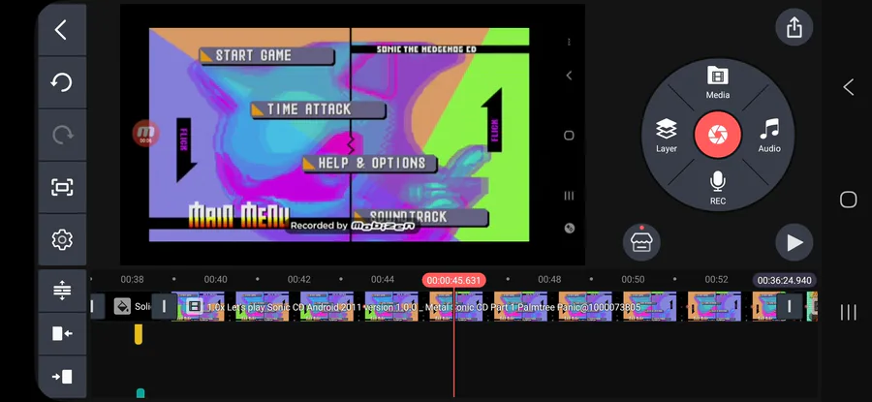Image resolution: width=872 pixels, height=402 pixels.
Task: Tap the red playhead time 00:00:45.631
Action: pyautogui.click(x=453, y=280)
